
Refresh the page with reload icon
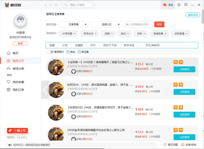coord(56,5)
